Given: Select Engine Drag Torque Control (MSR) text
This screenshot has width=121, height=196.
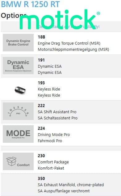Looking at the screenshot, I should click(x=69, y=43).
